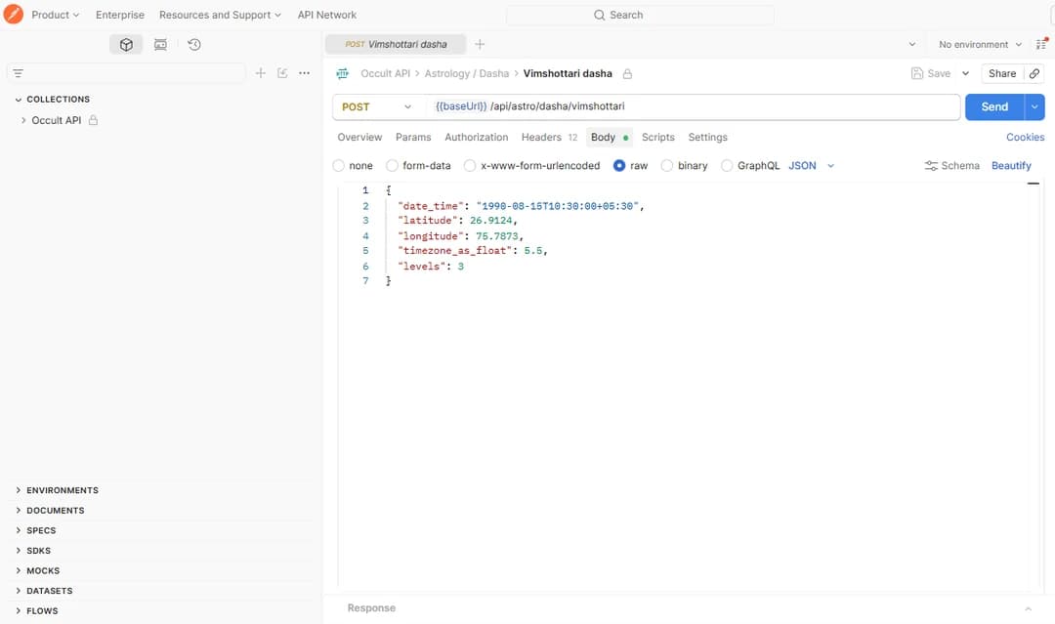1055x624 pixels.
Task: Expand the Occult API collection
Action: 23,120
